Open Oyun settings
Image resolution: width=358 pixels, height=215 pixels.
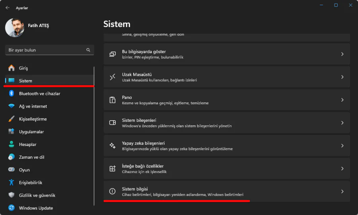pyautogui.click(x=49, y=170)
